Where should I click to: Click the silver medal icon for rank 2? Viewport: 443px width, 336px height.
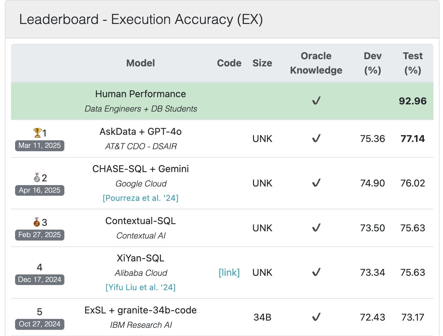(x=37, y=178)
